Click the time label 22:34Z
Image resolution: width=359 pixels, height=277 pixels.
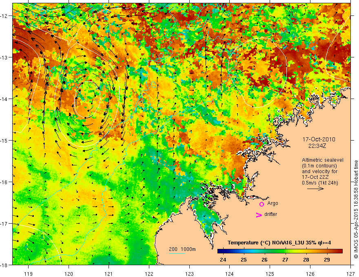point(317,145)
